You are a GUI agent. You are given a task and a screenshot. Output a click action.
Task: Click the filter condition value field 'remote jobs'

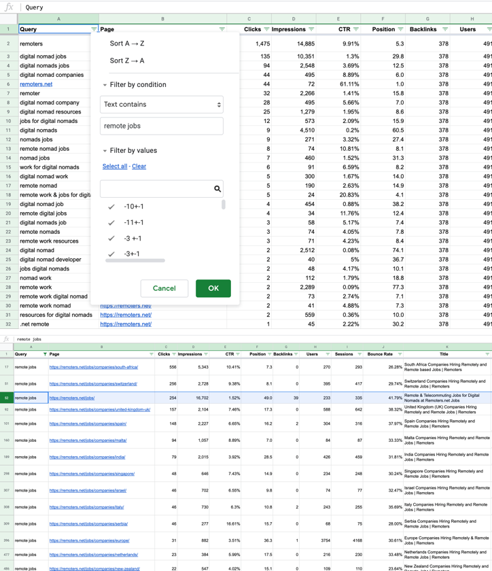point(162,126)
